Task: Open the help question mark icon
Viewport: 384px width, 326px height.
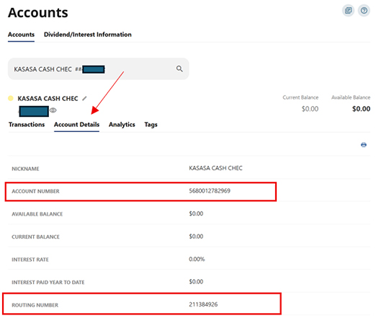Action: coord(364,11)
